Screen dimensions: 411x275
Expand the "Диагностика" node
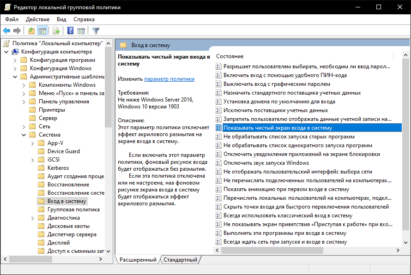click(32, 218)
